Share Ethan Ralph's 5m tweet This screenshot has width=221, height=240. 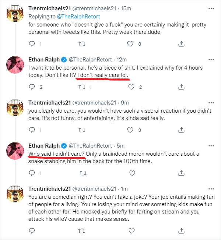(181, 173)
